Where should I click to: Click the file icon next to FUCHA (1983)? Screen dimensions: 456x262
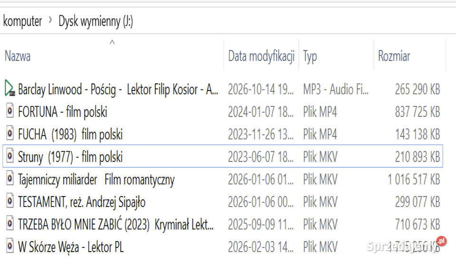click(x=10, y=133)
